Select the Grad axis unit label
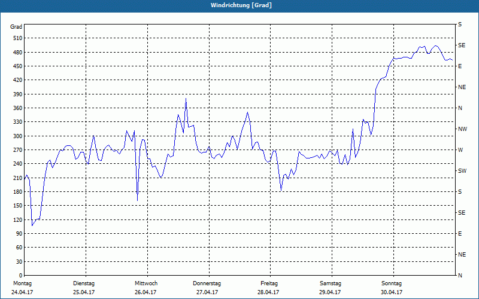The height and width of the screenshot is (299, 479). [x=16, y=27]
